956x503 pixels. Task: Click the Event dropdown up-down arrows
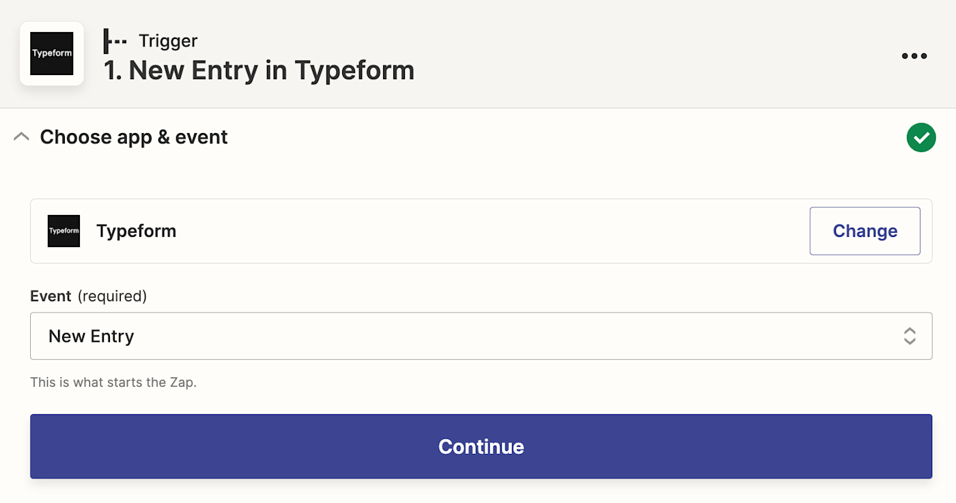click(x=910, y=336)
